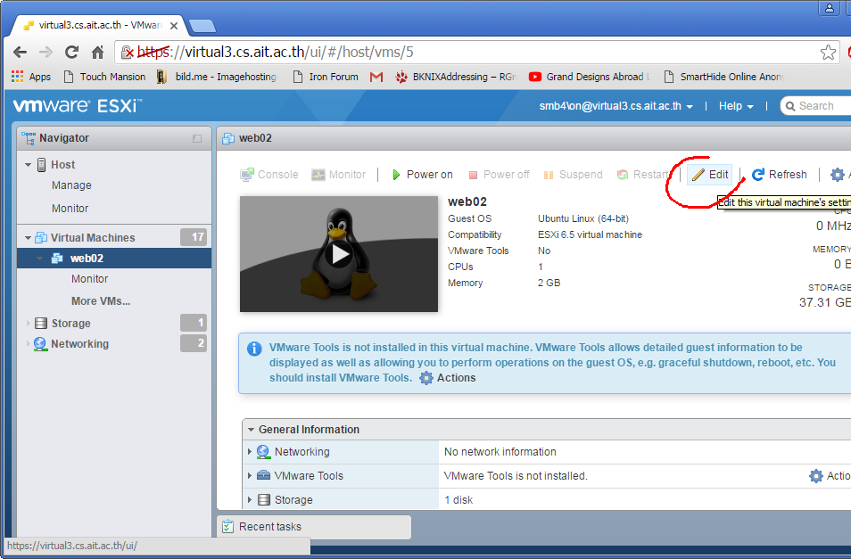851x559 pixels.
Task: Open Monitor under web02
Action: click(89, 279)
